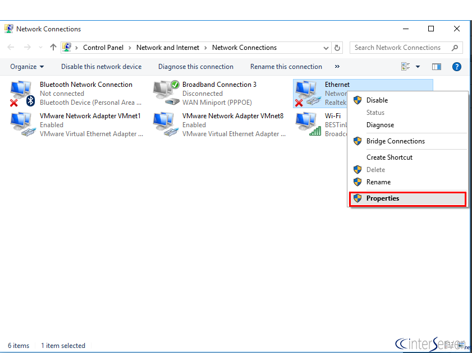The width and height of the screenshot is (472, 353).
Task: Expand the chevron after Control Panel breadcrumb
Action: pos(130,48)
